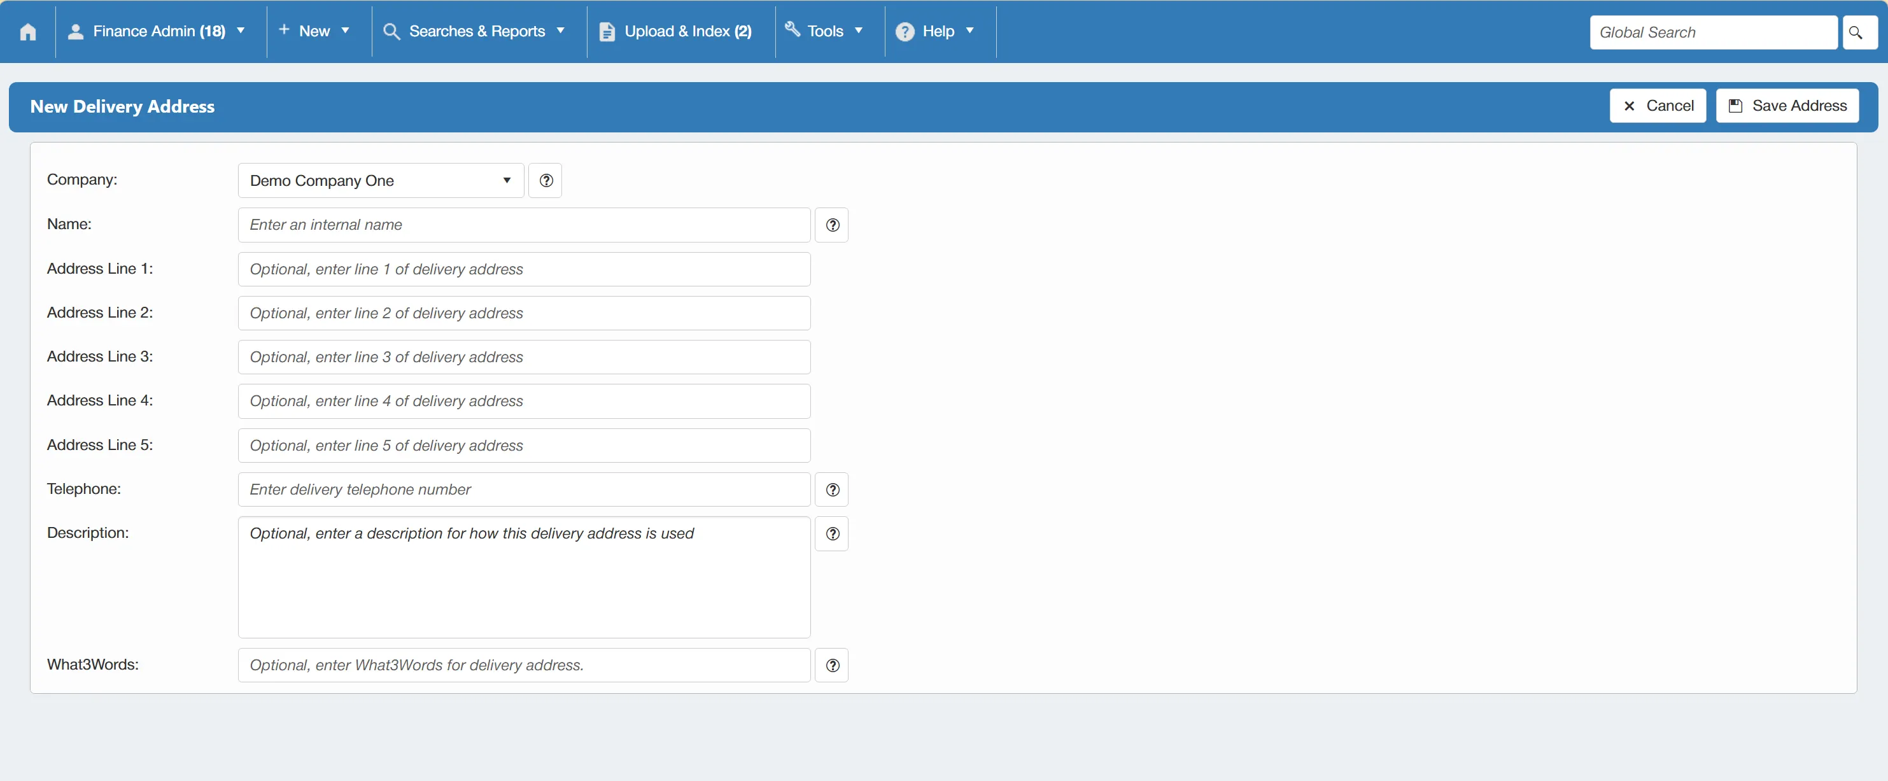The image size is (1888, 781).
Task: Open help for the Company field
Action: click(546, 180)
